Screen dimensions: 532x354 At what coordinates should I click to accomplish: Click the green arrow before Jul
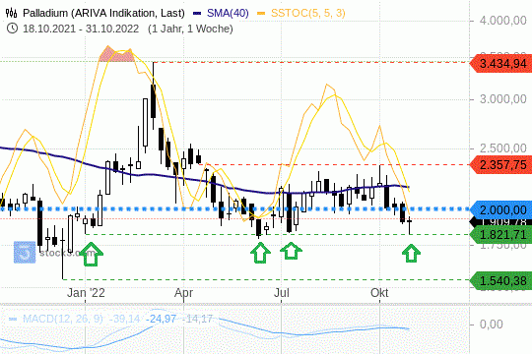click(x=260, y=253)
